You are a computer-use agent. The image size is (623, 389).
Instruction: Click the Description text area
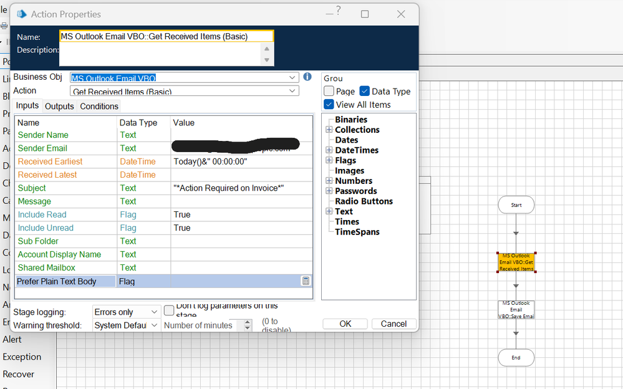click(160, 54)
